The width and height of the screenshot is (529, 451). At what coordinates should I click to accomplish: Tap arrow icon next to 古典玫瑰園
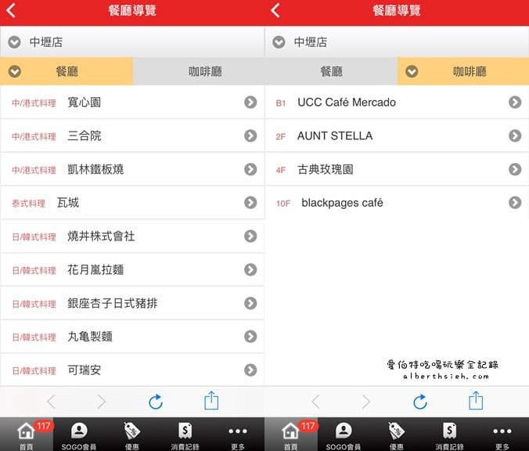pyautogui.click(x=515, y=169)
